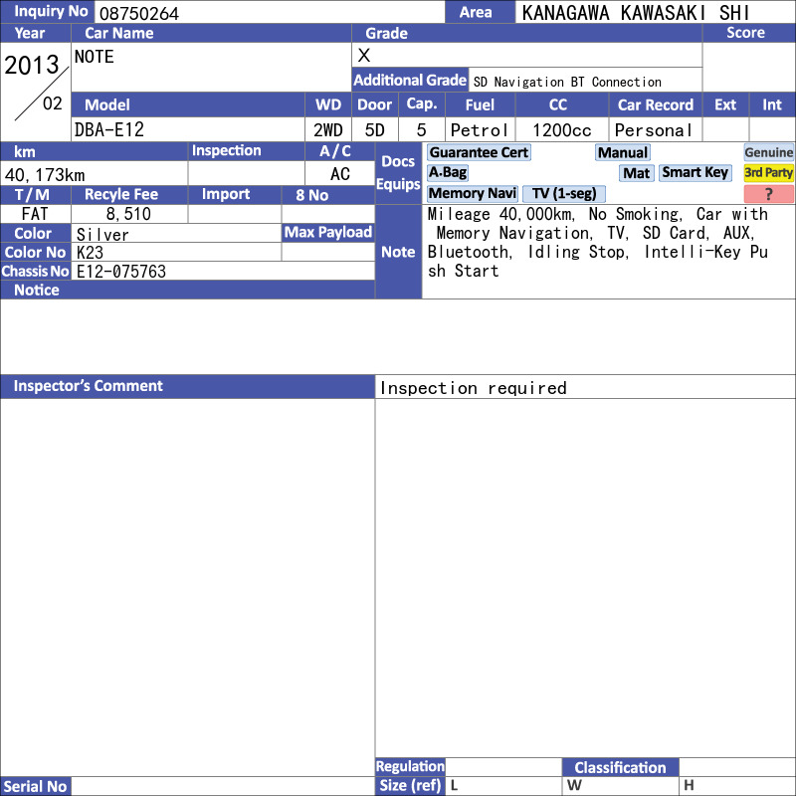796x796 pixels.
Task: Click the yellow 3rd Party legend swatch
Action: (x=768, y=173)
